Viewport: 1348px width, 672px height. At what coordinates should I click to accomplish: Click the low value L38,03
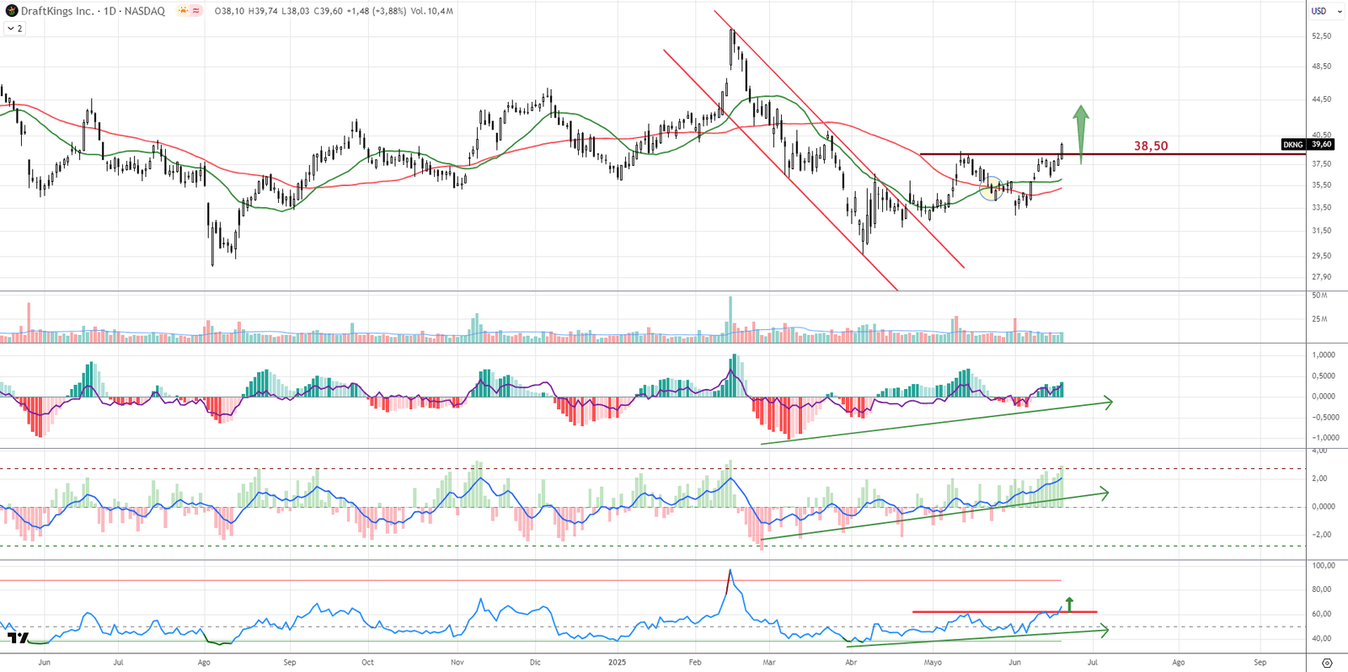294,11
